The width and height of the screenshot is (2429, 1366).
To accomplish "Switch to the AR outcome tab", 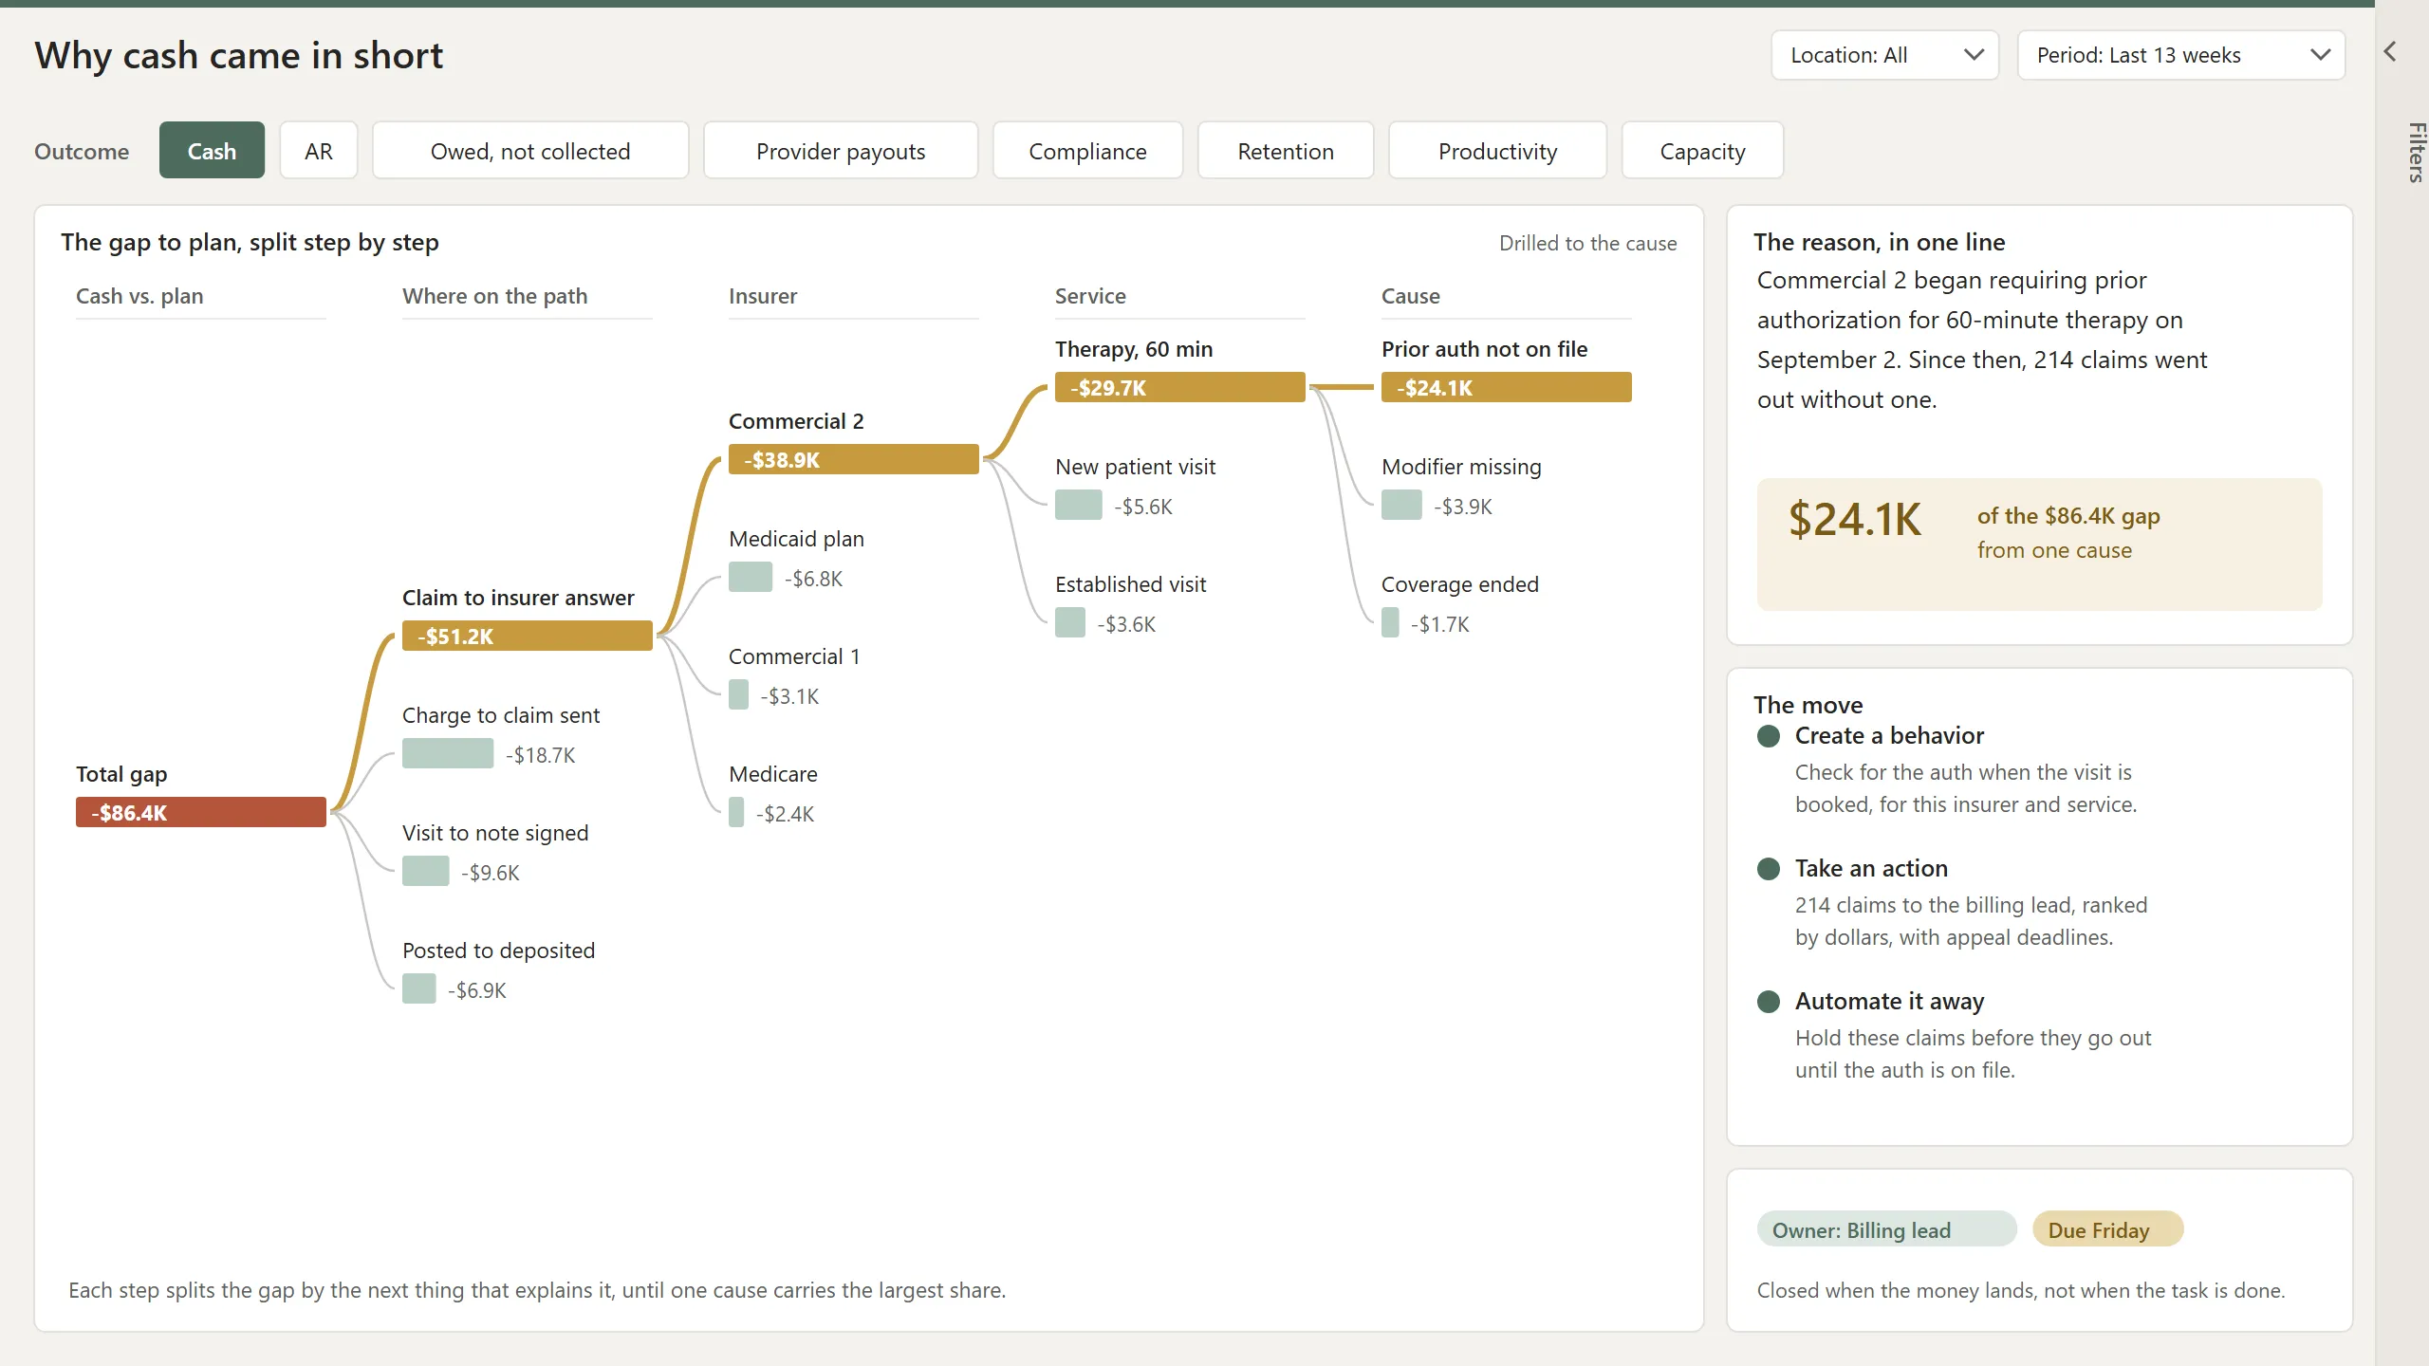I will tap(319, 151).
